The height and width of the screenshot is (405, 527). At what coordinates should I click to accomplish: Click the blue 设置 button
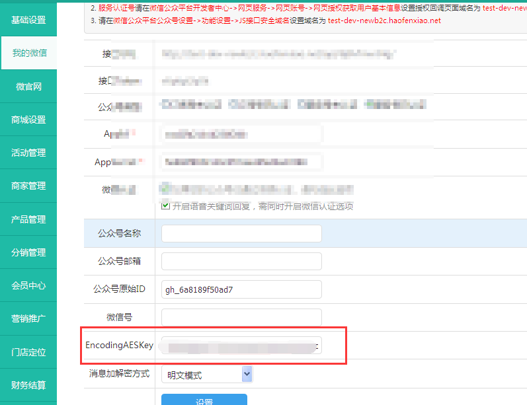point(204,400)
